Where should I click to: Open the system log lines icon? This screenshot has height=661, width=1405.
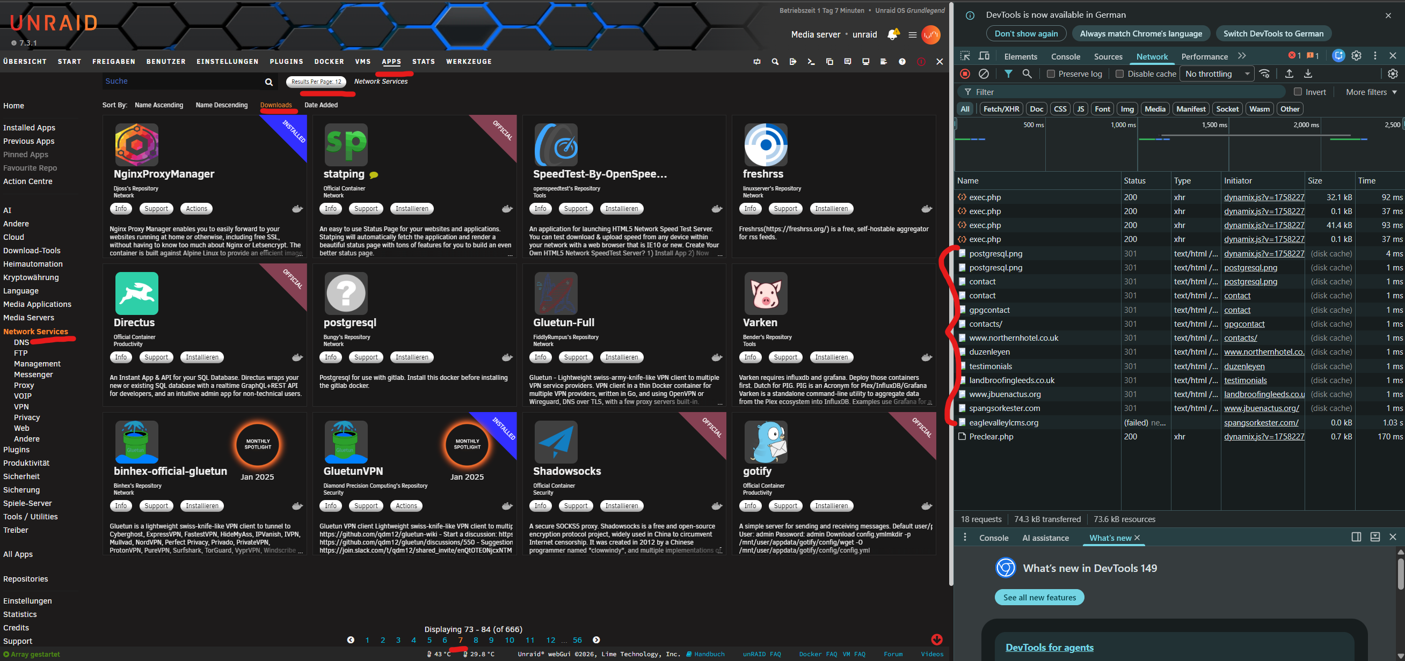(884, 62)
